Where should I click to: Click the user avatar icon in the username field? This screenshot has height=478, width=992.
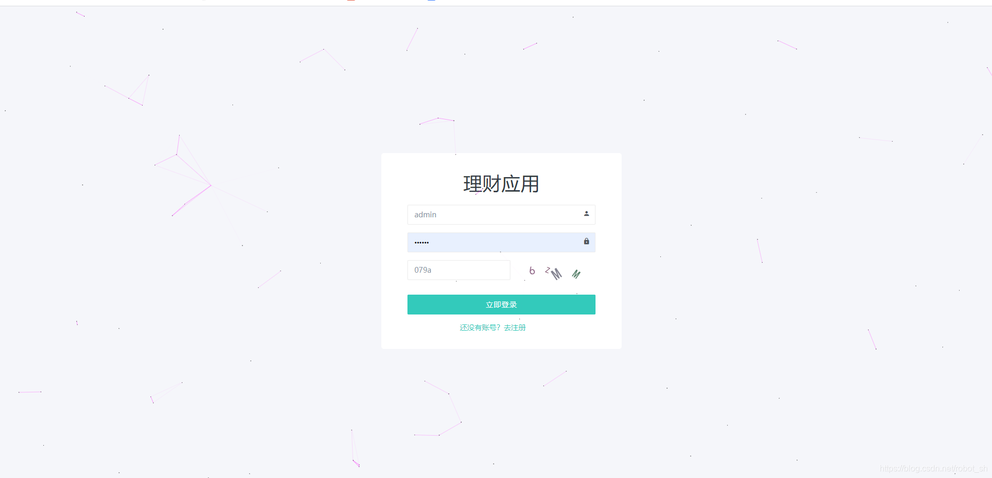click(x=586, y=214)
